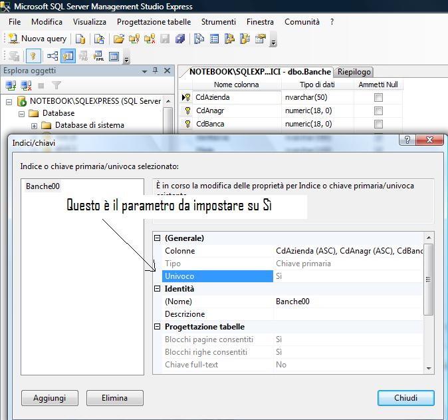Click the manage XML indexes icon
This screenshot has height=420, width=448.
(99, 56)
